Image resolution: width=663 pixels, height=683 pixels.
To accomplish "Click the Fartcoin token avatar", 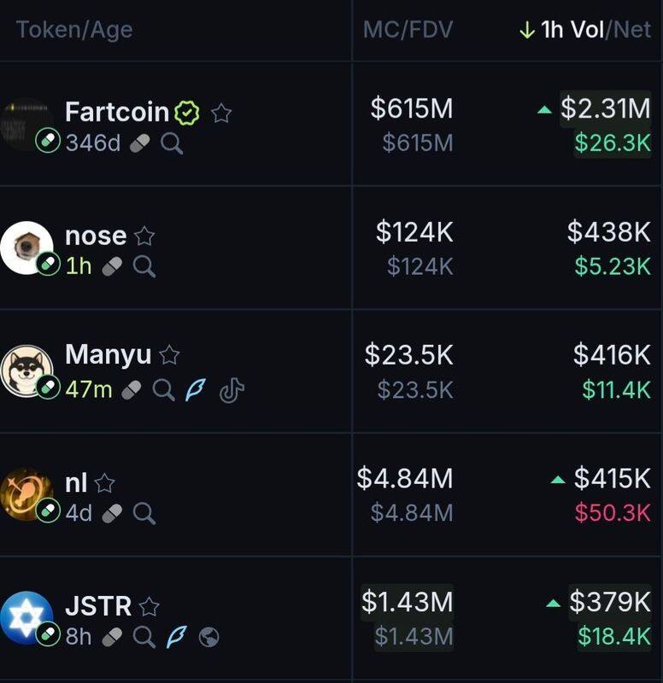I will coord(26,124).
